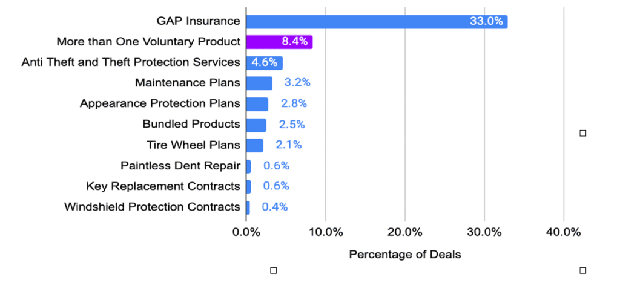Select the Percentage of Deals axis title

[x=404, y=255]
